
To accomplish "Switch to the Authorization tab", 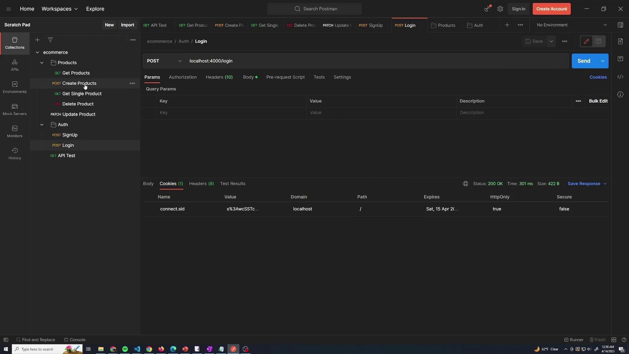I will pos(182,77).
